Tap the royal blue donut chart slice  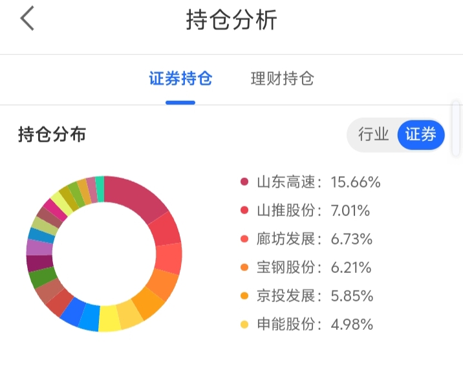pos(73,312)
